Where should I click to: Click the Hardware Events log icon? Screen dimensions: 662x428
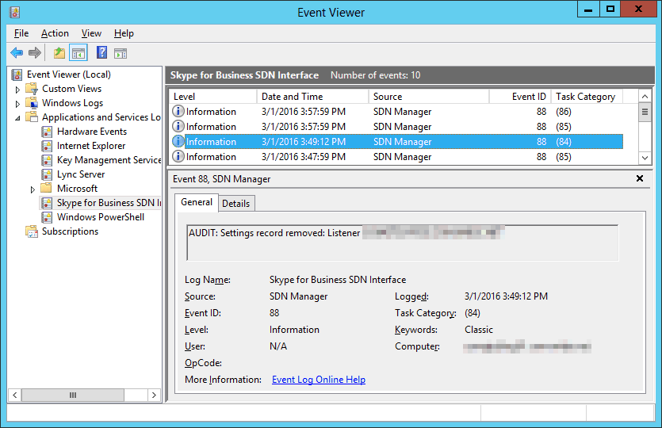pos(47,132)
